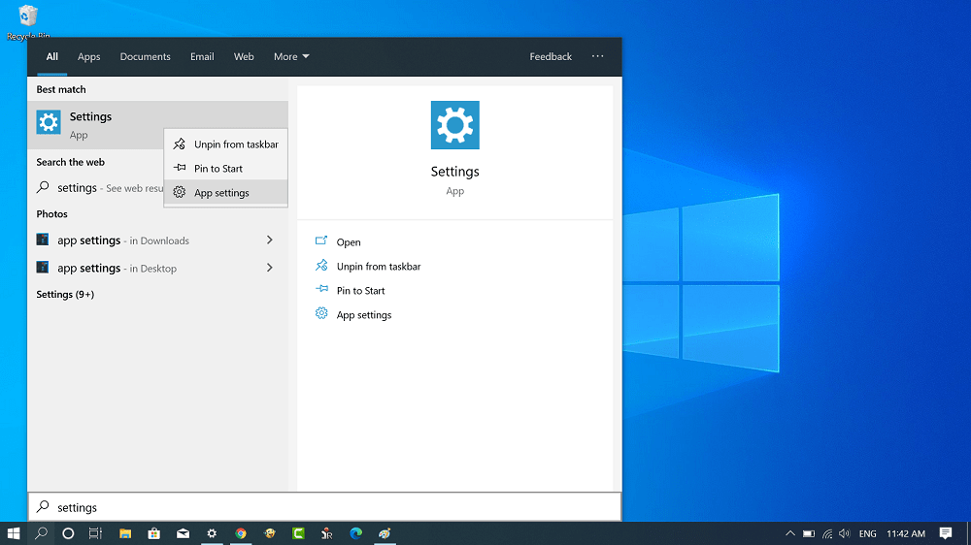971x545 pixels.
Task: Click the blue pin icon in preview pane
Action: [x=321, y=289]
